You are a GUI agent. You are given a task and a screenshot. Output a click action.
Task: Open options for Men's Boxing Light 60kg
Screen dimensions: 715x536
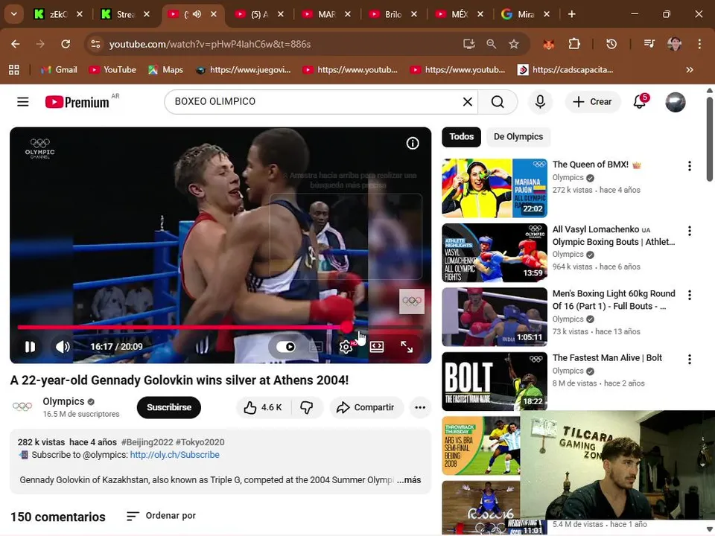click(690, 296)
